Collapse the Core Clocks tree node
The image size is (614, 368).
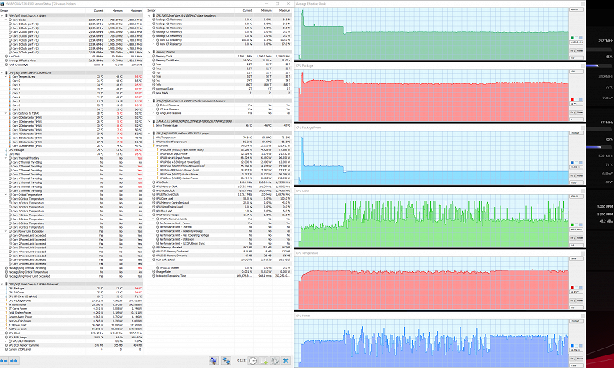point(6,20)
